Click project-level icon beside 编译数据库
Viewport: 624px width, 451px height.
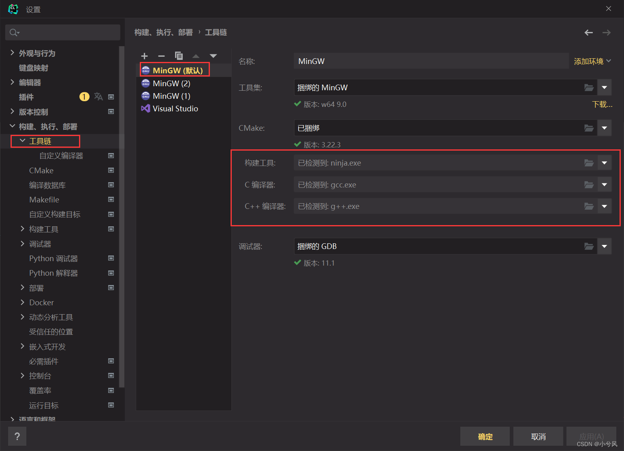(111, 185)
